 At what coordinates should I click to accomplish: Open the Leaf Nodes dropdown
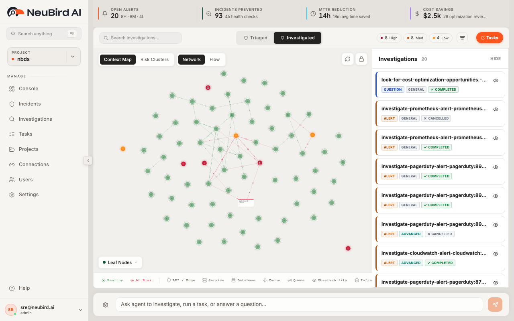pos(120,262)
